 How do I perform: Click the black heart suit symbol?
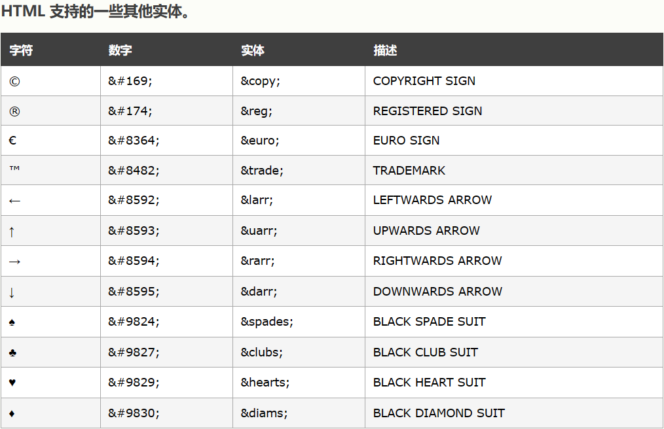point(12,383)
